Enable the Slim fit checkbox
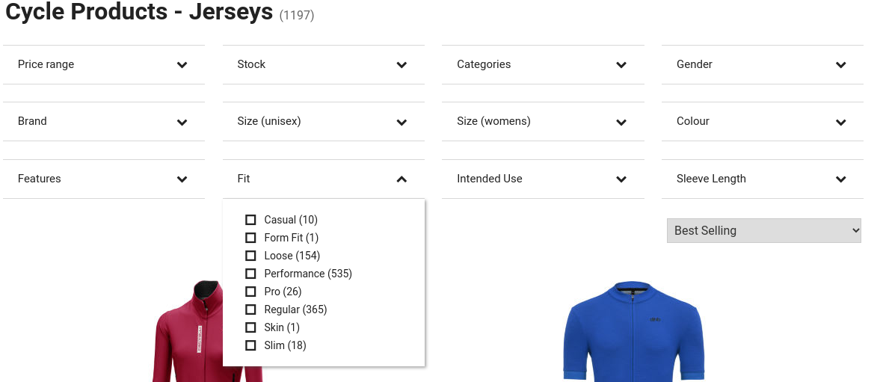 [250, 345]
